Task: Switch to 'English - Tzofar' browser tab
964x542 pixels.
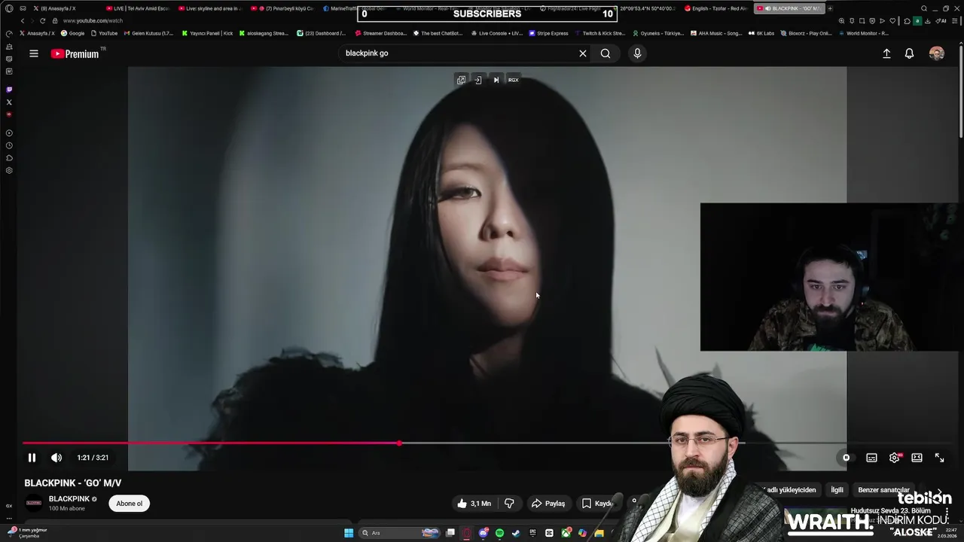Action: (x=717, y=8)
